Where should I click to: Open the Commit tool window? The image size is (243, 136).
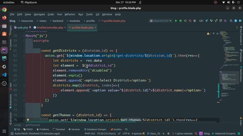click(10, 45)
